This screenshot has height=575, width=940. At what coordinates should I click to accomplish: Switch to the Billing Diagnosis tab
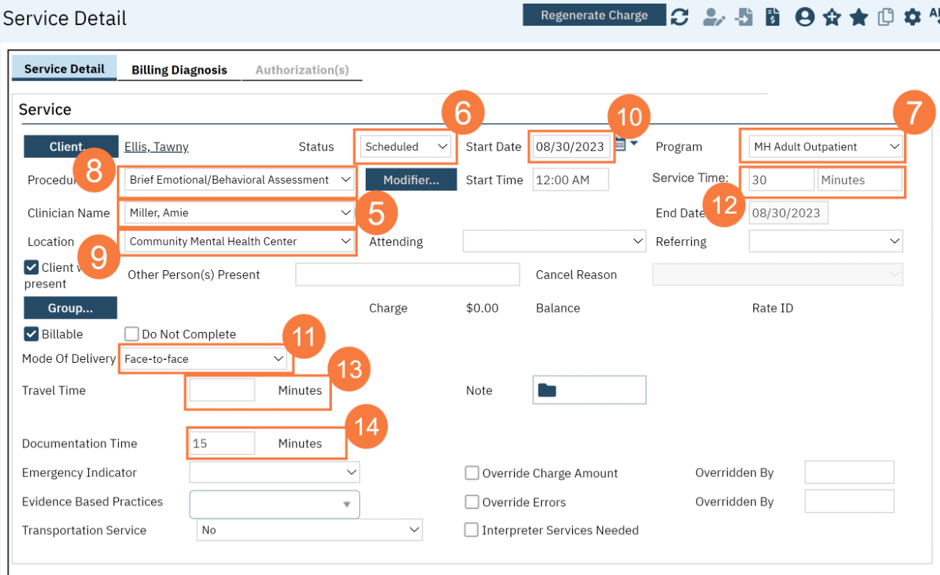click(x=179, y=70)
